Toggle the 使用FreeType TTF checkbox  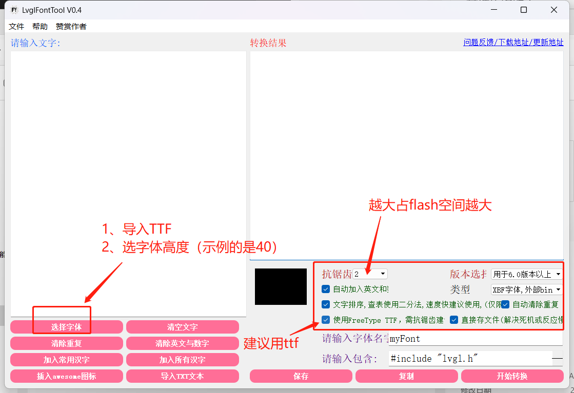point(326,320)
